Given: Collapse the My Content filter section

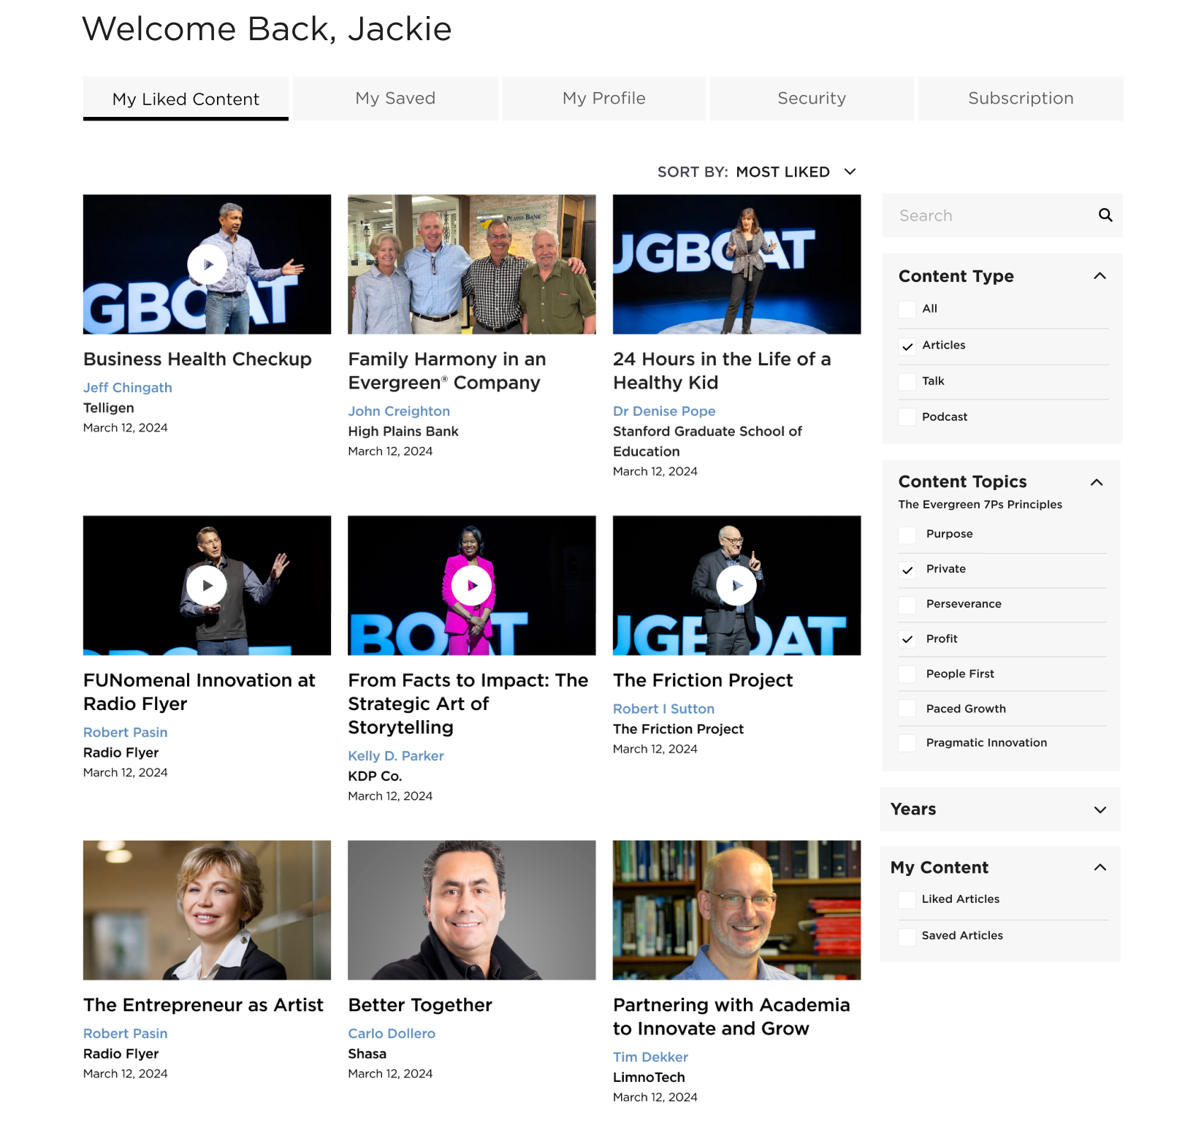Looking at the screenshot, I should 1100,868.
